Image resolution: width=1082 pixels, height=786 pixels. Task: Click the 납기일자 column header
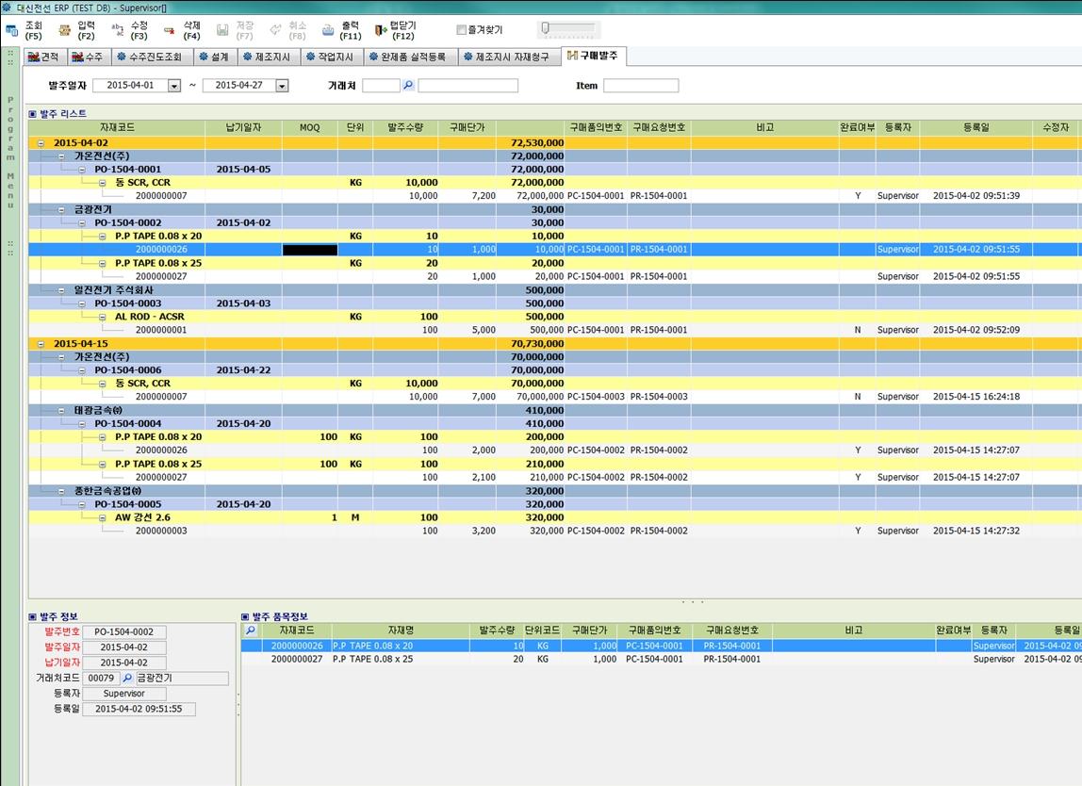243,127
